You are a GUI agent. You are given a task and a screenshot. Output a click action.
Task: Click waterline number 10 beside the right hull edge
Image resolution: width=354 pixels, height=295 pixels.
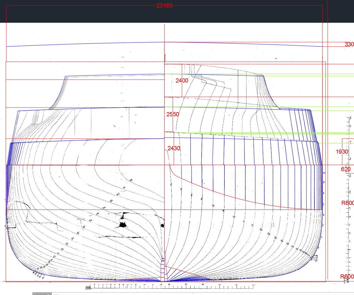(324, 173)
